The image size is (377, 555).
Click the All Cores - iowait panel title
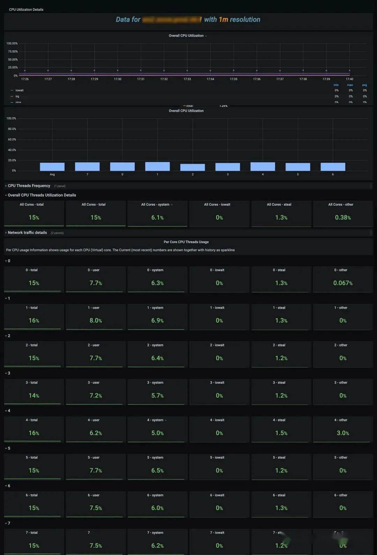click(x=217, y=205)
